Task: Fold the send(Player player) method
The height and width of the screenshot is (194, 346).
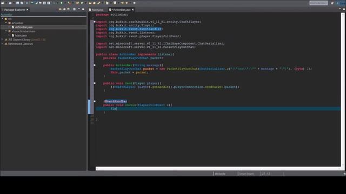Action: click(95, 83)
